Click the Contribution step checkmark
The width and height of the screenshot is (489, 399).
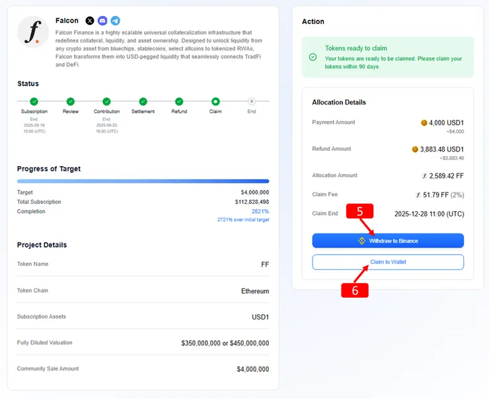[x=107, y=101]
